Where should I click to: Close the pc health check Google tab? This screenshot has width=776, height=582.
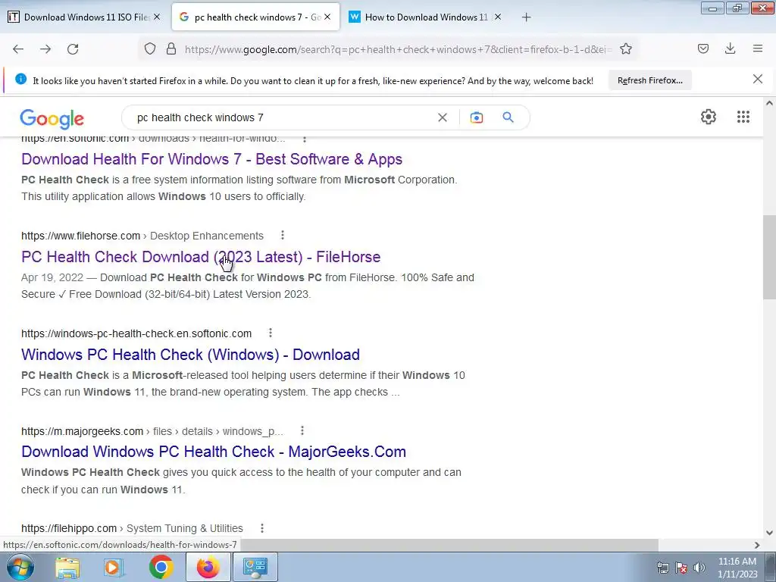[327, 17]
